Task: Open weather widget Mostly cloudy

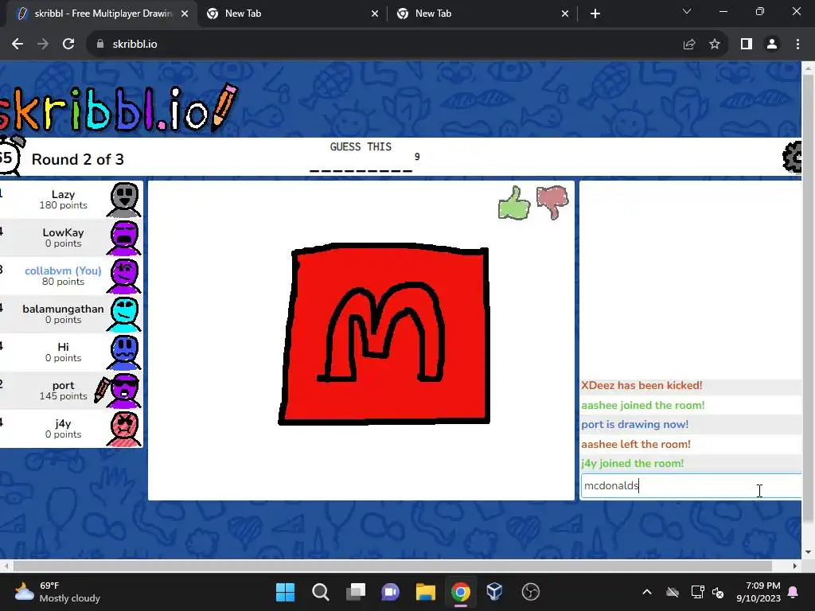Action: (x=57, y=592)
